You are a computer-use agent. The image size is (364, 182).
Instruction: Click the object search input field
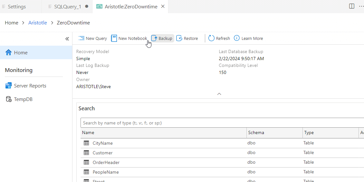(222, 123)
